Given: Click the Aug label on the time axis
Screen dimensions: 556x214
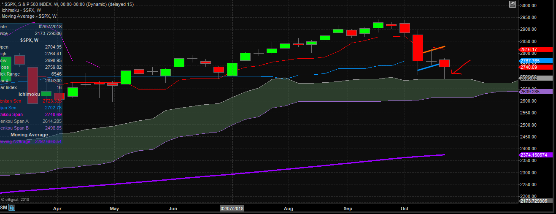Looking at the screenshot, I should 289,209.
